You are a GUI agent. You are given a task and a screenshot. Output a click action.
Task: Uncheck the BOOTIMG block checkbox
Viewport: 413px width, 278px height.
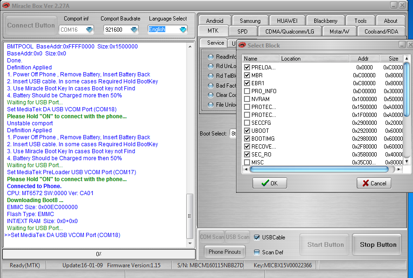coord(247,138)
